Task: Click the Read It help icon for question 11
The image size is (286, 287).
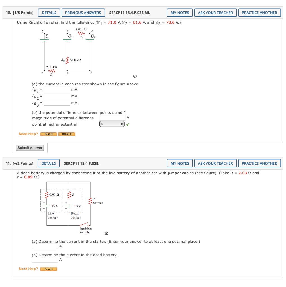Action: 48,269
